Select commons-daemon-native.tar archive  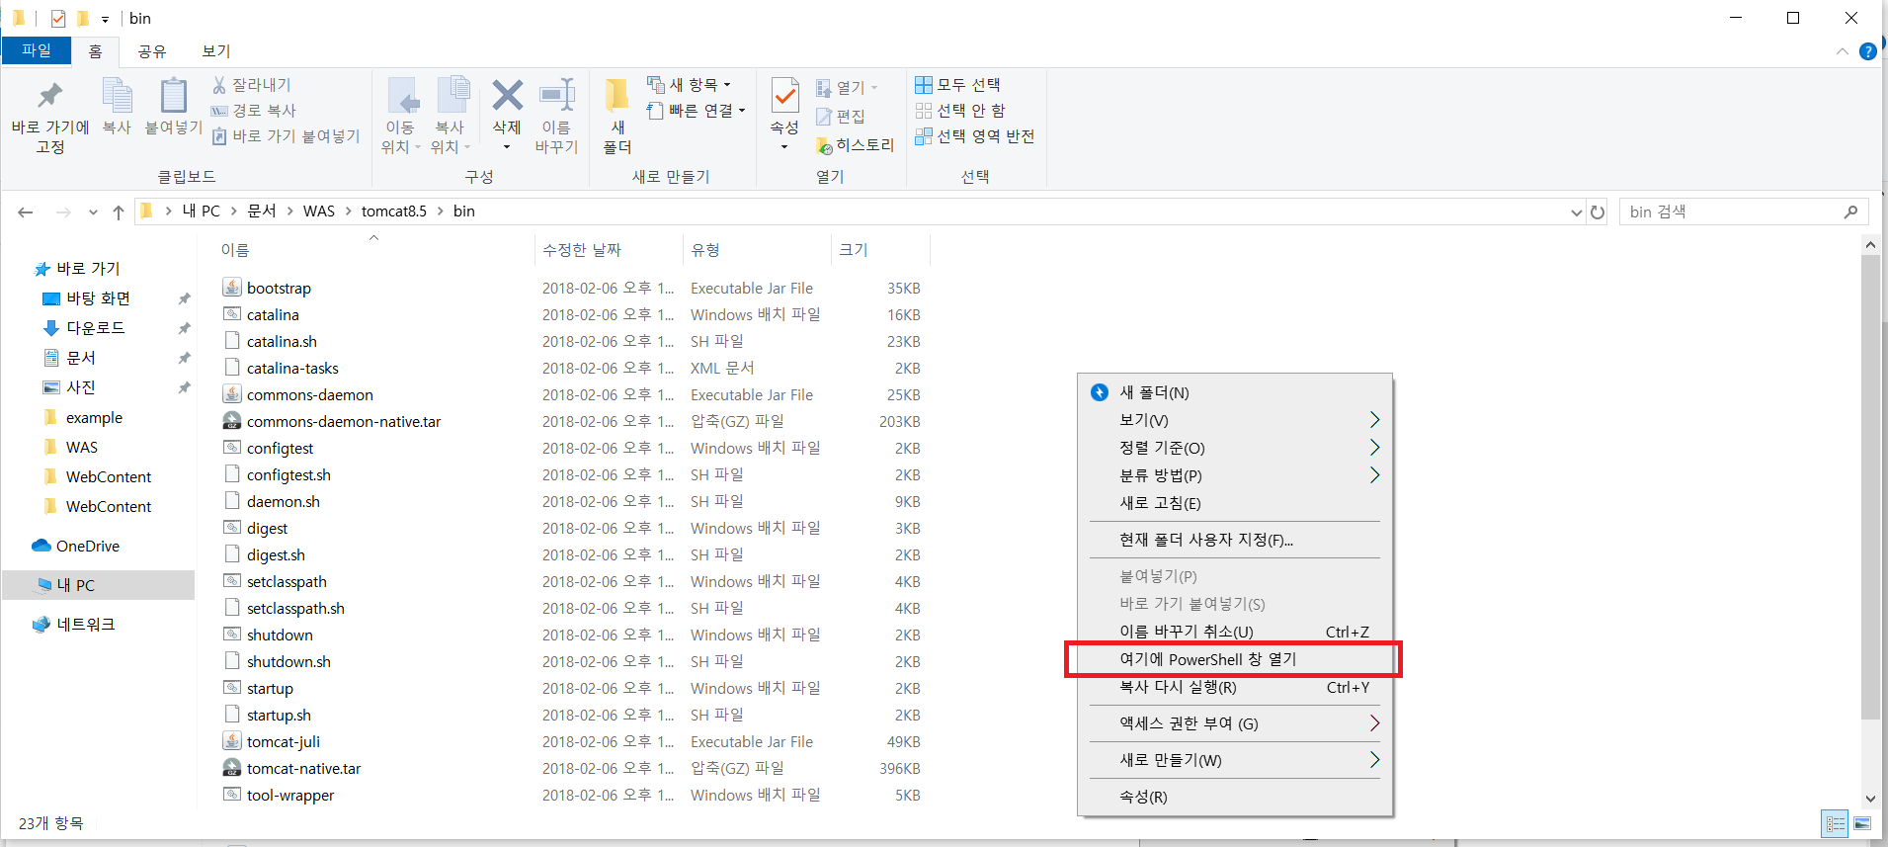coord(344,421)
